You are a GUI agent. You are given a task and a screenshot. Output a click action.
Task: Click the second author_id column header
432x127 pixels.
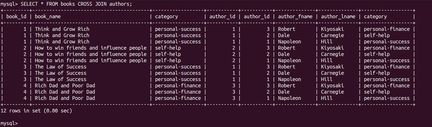(257, 17)
